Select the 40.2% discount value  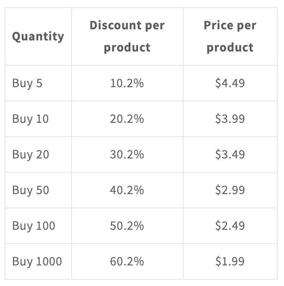coord(127,190)
